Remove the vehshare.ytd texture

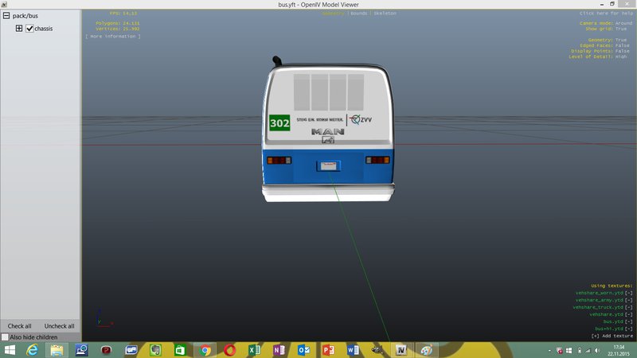[x=629, y=314]
